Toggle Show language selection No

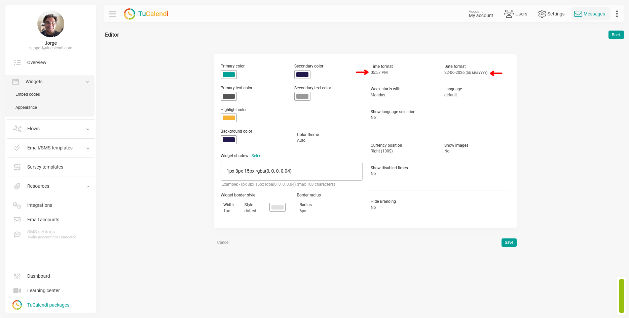tap(373, 118)
